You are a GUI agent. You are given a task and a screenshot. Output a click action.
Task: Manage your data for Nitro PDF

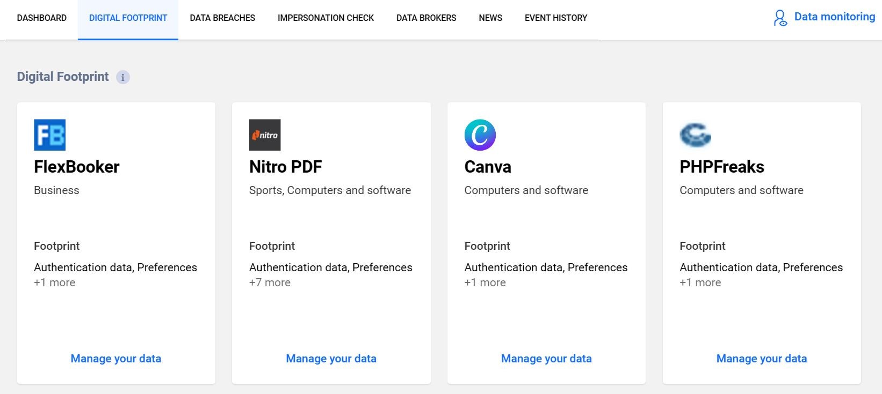click(331, 359)
